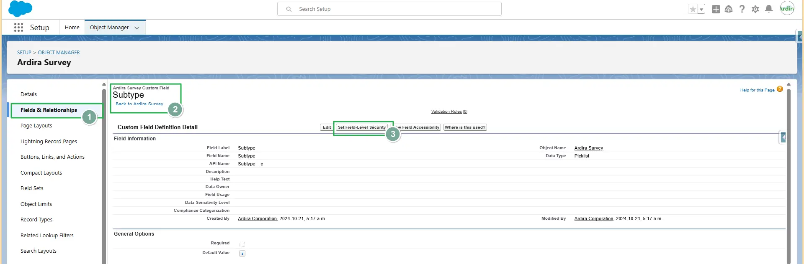Follow the Back to Ardira Survey link
Image resolution: width=804 pixels, height=264 pixels.
click(x=139, y=104)
